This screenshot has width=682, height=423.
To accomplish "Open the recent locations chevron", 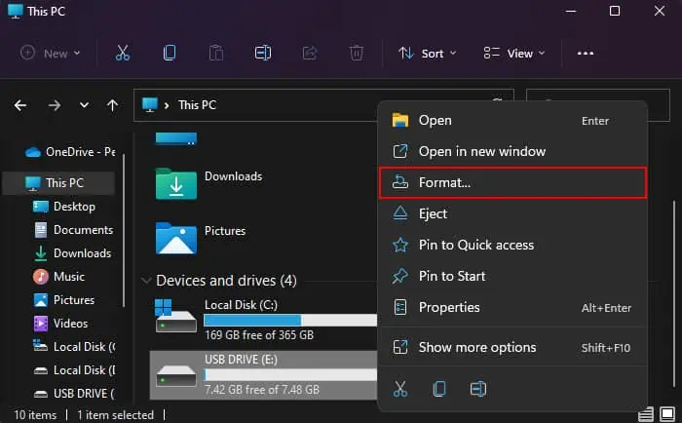I will (x=84, y=105).
